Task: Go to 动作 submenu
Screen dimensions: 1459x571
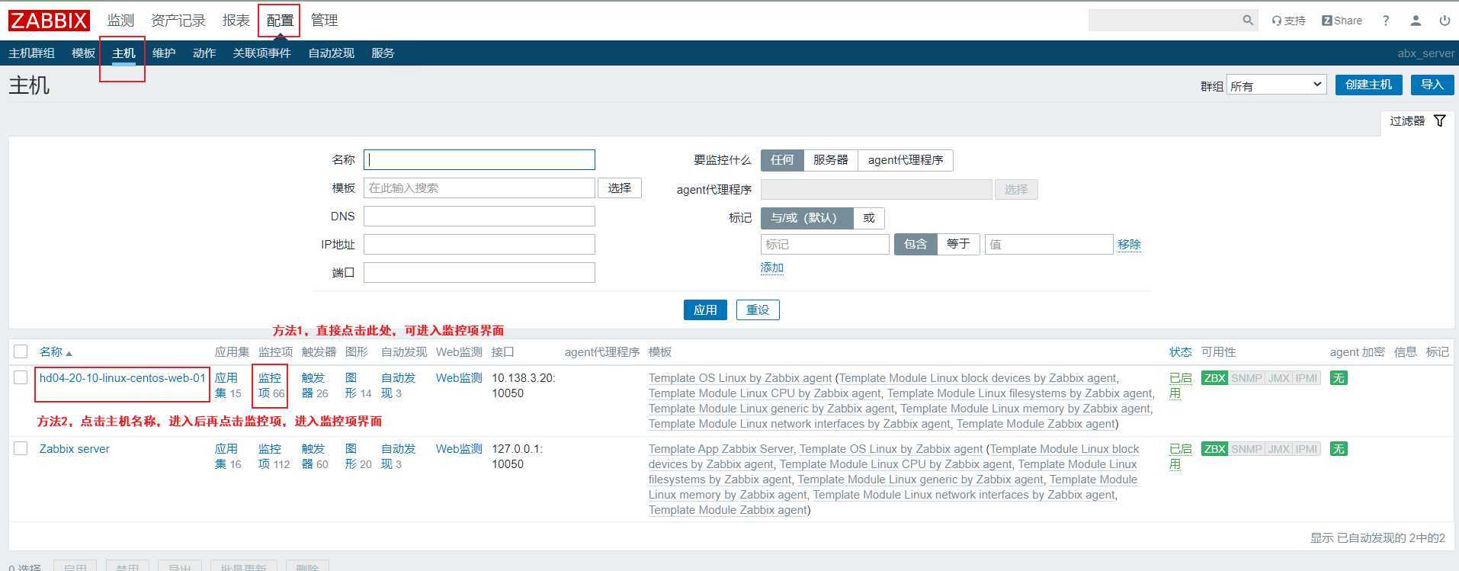Action: 204,53
